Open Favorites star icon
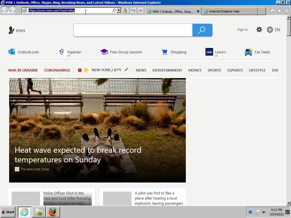The image size is (291, 218). (x=279, y=11)
